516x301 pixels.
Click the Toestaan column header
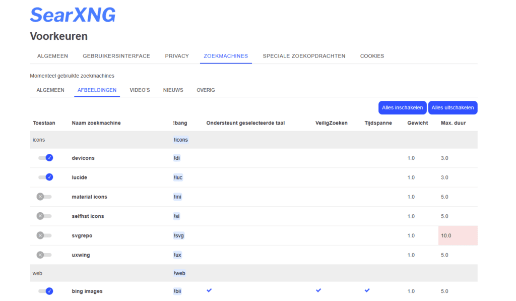pos(44,123)
